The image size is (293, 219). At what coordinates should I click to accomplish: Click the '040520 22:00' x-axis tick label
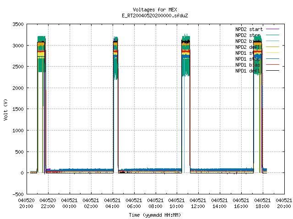point(48,203)
